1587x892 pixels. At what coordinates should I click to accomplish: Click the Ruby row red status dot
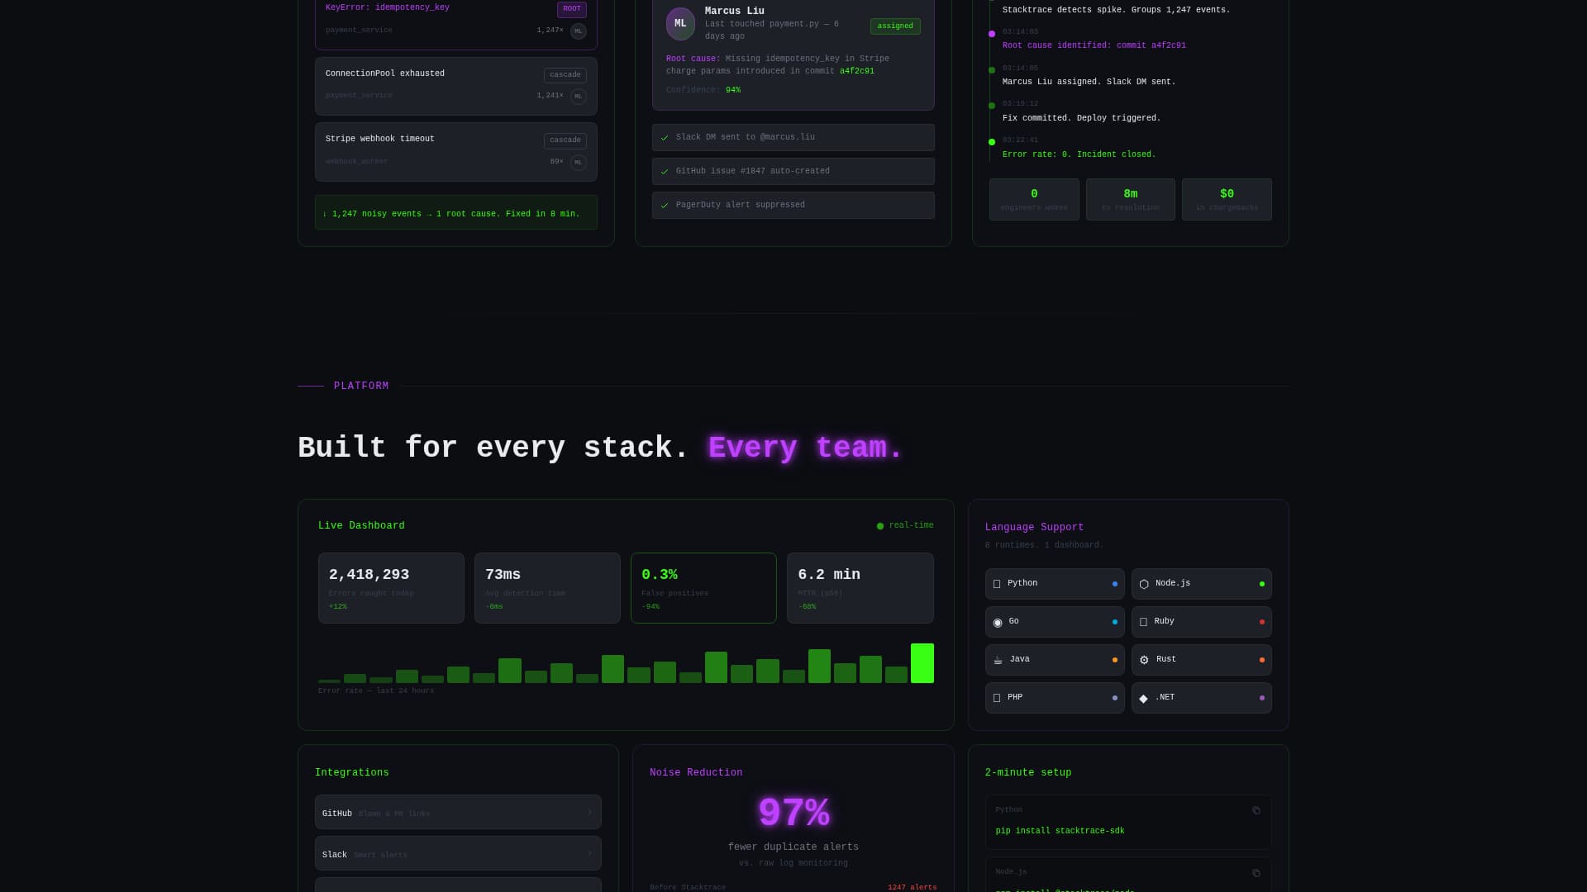coord(1262,622)
